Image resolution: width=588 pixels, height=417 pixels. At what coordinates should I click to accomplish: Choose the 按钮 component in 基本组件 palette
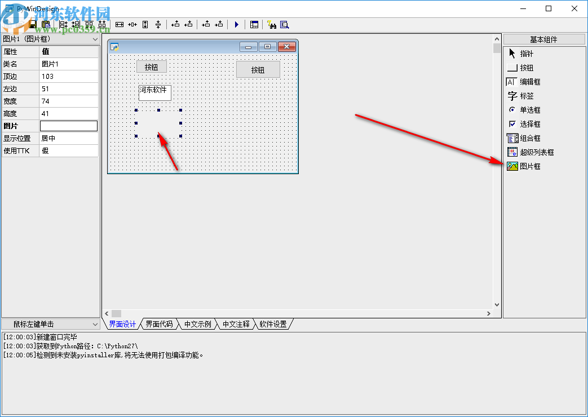[520, 68]
